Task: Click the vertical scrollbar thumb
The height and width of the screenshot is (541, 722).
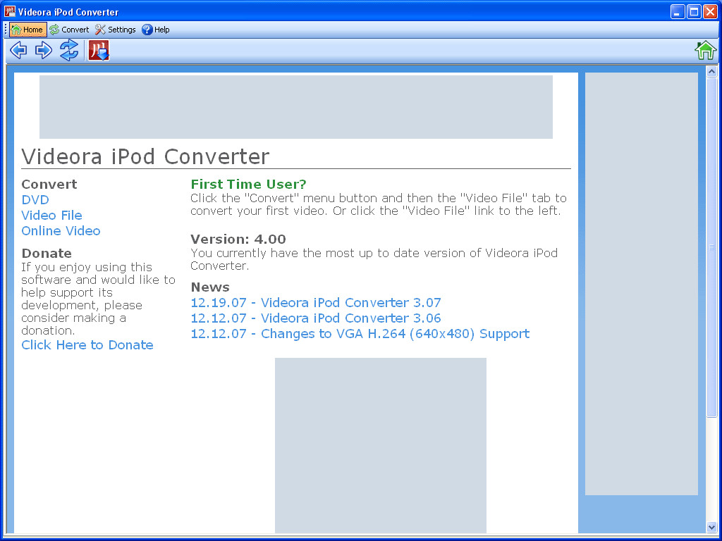Action: pos(712,247)
